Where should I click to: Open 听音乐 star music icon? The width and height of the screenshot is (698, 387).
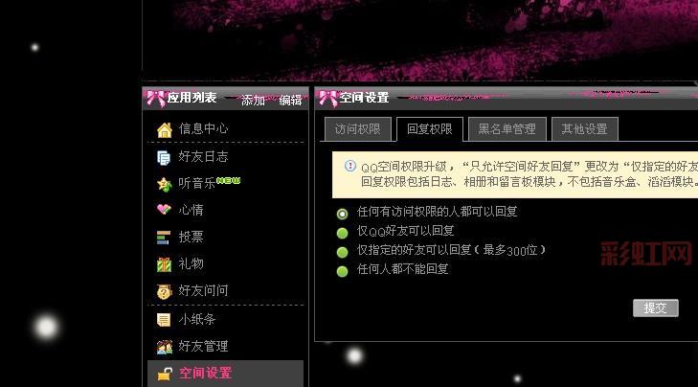pos(165,184)
